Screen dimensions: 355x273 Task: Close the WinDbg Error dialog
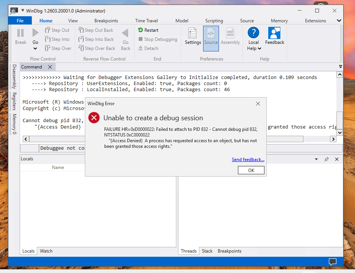(258, 104)
